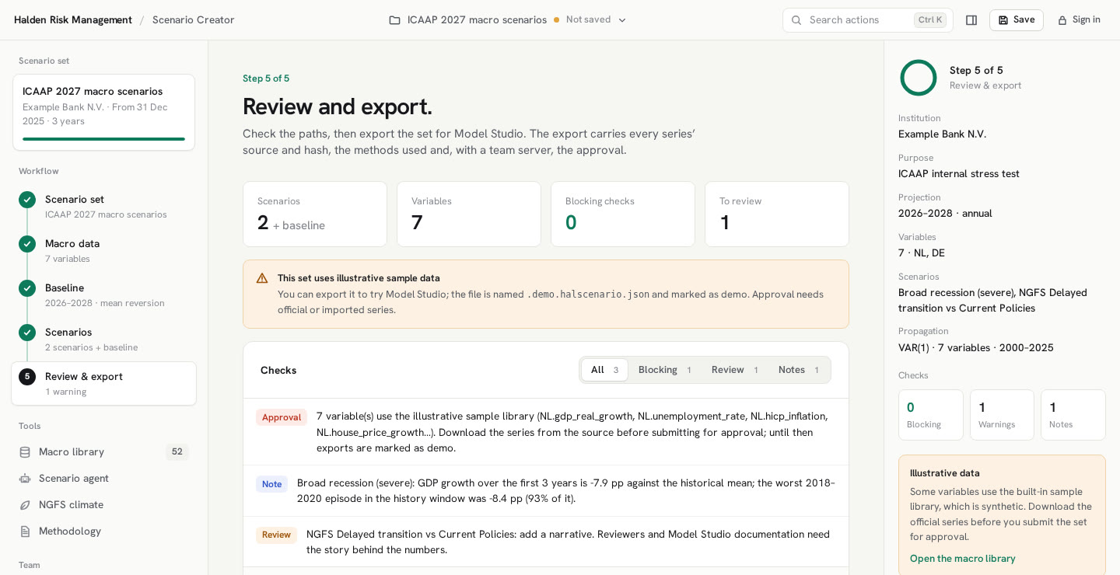Select the Review & export workflow step
Screen dimensions: 1120x575
(103, 384)
